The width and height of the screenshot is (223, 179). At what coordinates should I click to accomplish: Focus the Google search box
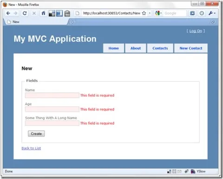[x=175, y=13]
